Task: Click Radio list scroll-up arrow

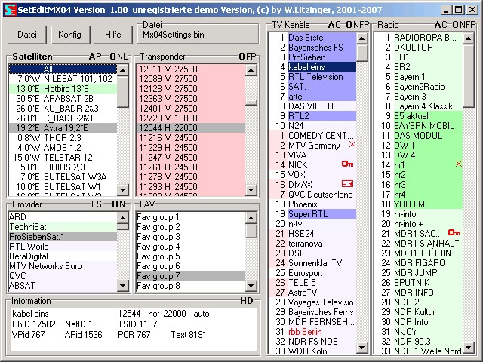Action: coord(469,38)
